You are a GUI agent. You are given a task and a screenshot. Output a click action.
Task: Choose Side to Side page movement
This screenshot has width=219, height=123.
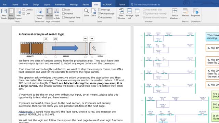56,14
